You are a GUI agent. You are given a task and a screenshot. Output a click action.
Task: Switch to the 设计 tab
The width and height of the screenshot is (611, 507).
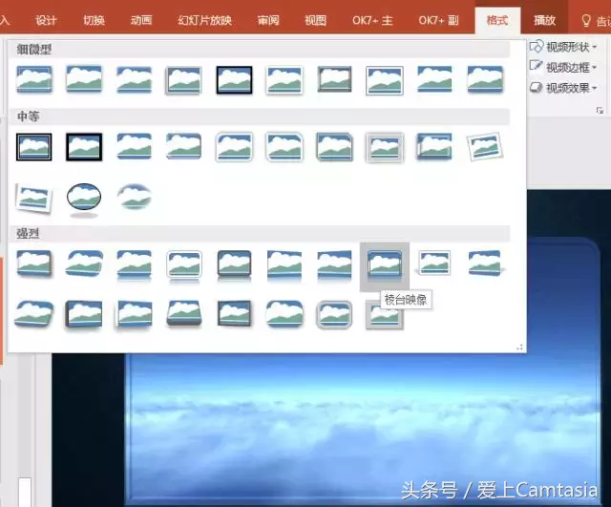pyautogui.click(x=46, y=20)
